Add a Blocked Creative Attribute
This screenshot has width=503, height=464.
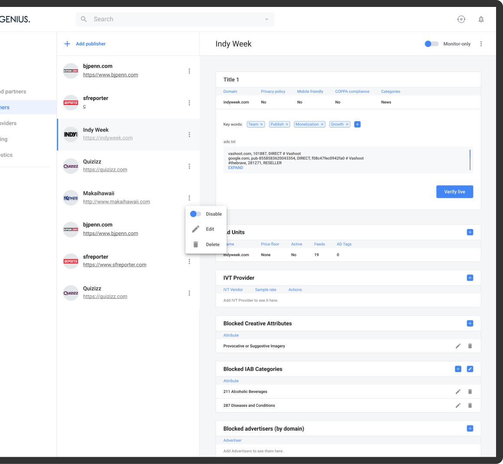[470, 323]
